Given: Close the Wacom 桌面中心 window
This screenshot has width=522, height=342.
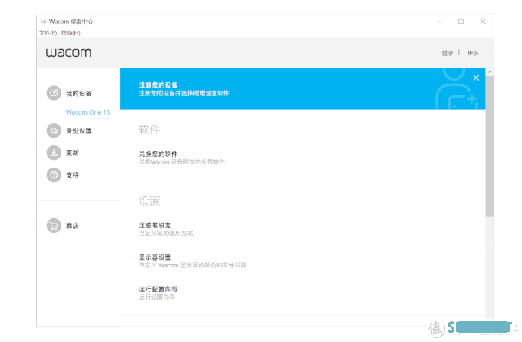Looking at the screenshot, I should click(x=483, y=22).
